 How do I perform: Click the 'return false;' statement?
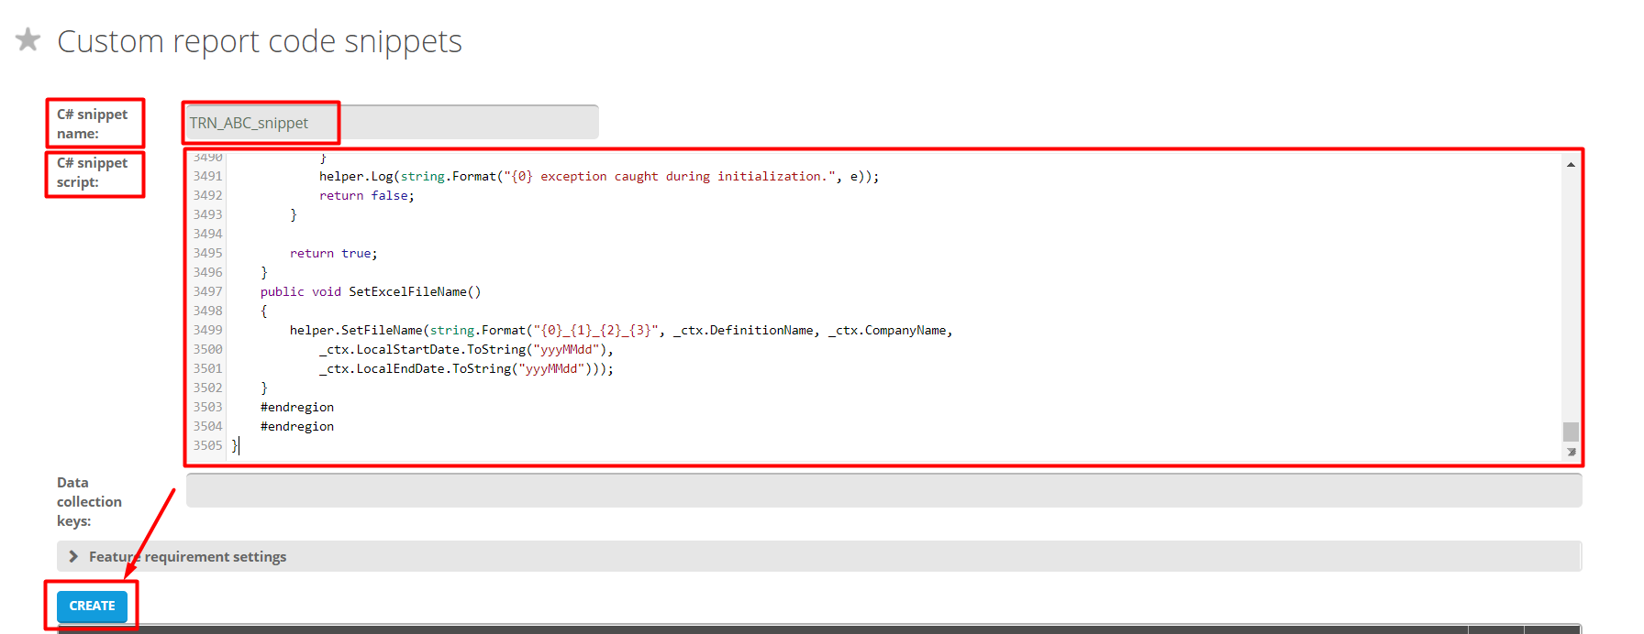[366, 196]
